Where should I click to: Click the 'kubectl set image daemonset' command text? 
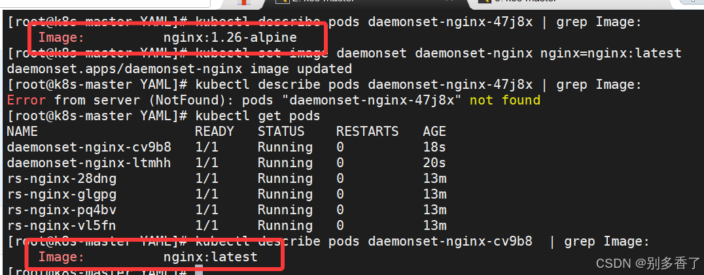coord(301,54)
